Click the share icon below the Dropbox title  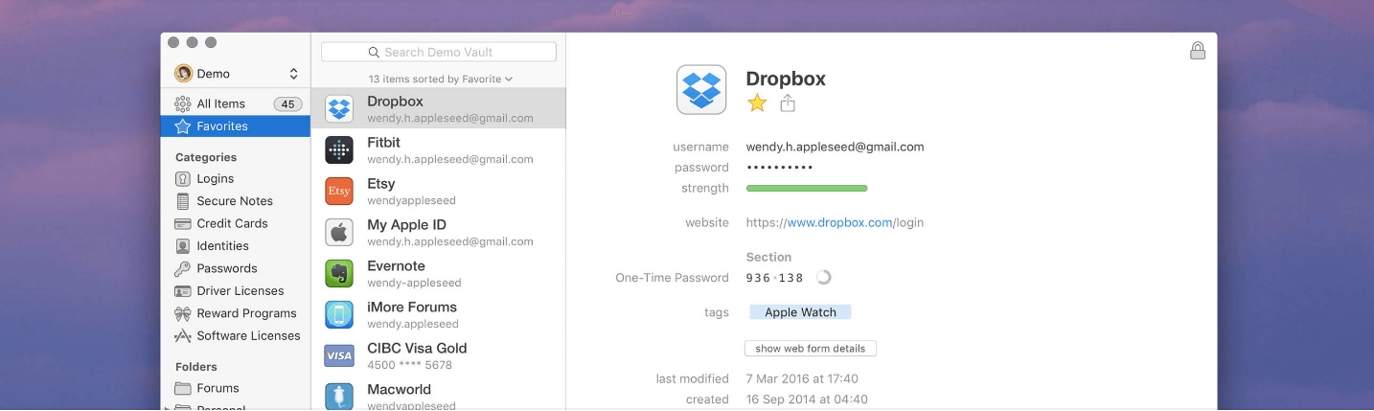pos(788,103)
